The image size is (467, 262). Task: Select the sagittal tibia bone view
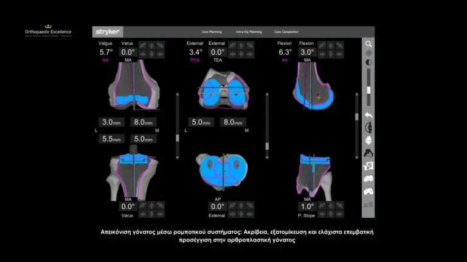point(313,177)
